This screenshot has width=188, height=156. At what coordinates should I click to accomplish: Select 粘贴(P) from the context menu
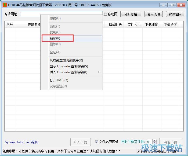click(x=72, y=38)
